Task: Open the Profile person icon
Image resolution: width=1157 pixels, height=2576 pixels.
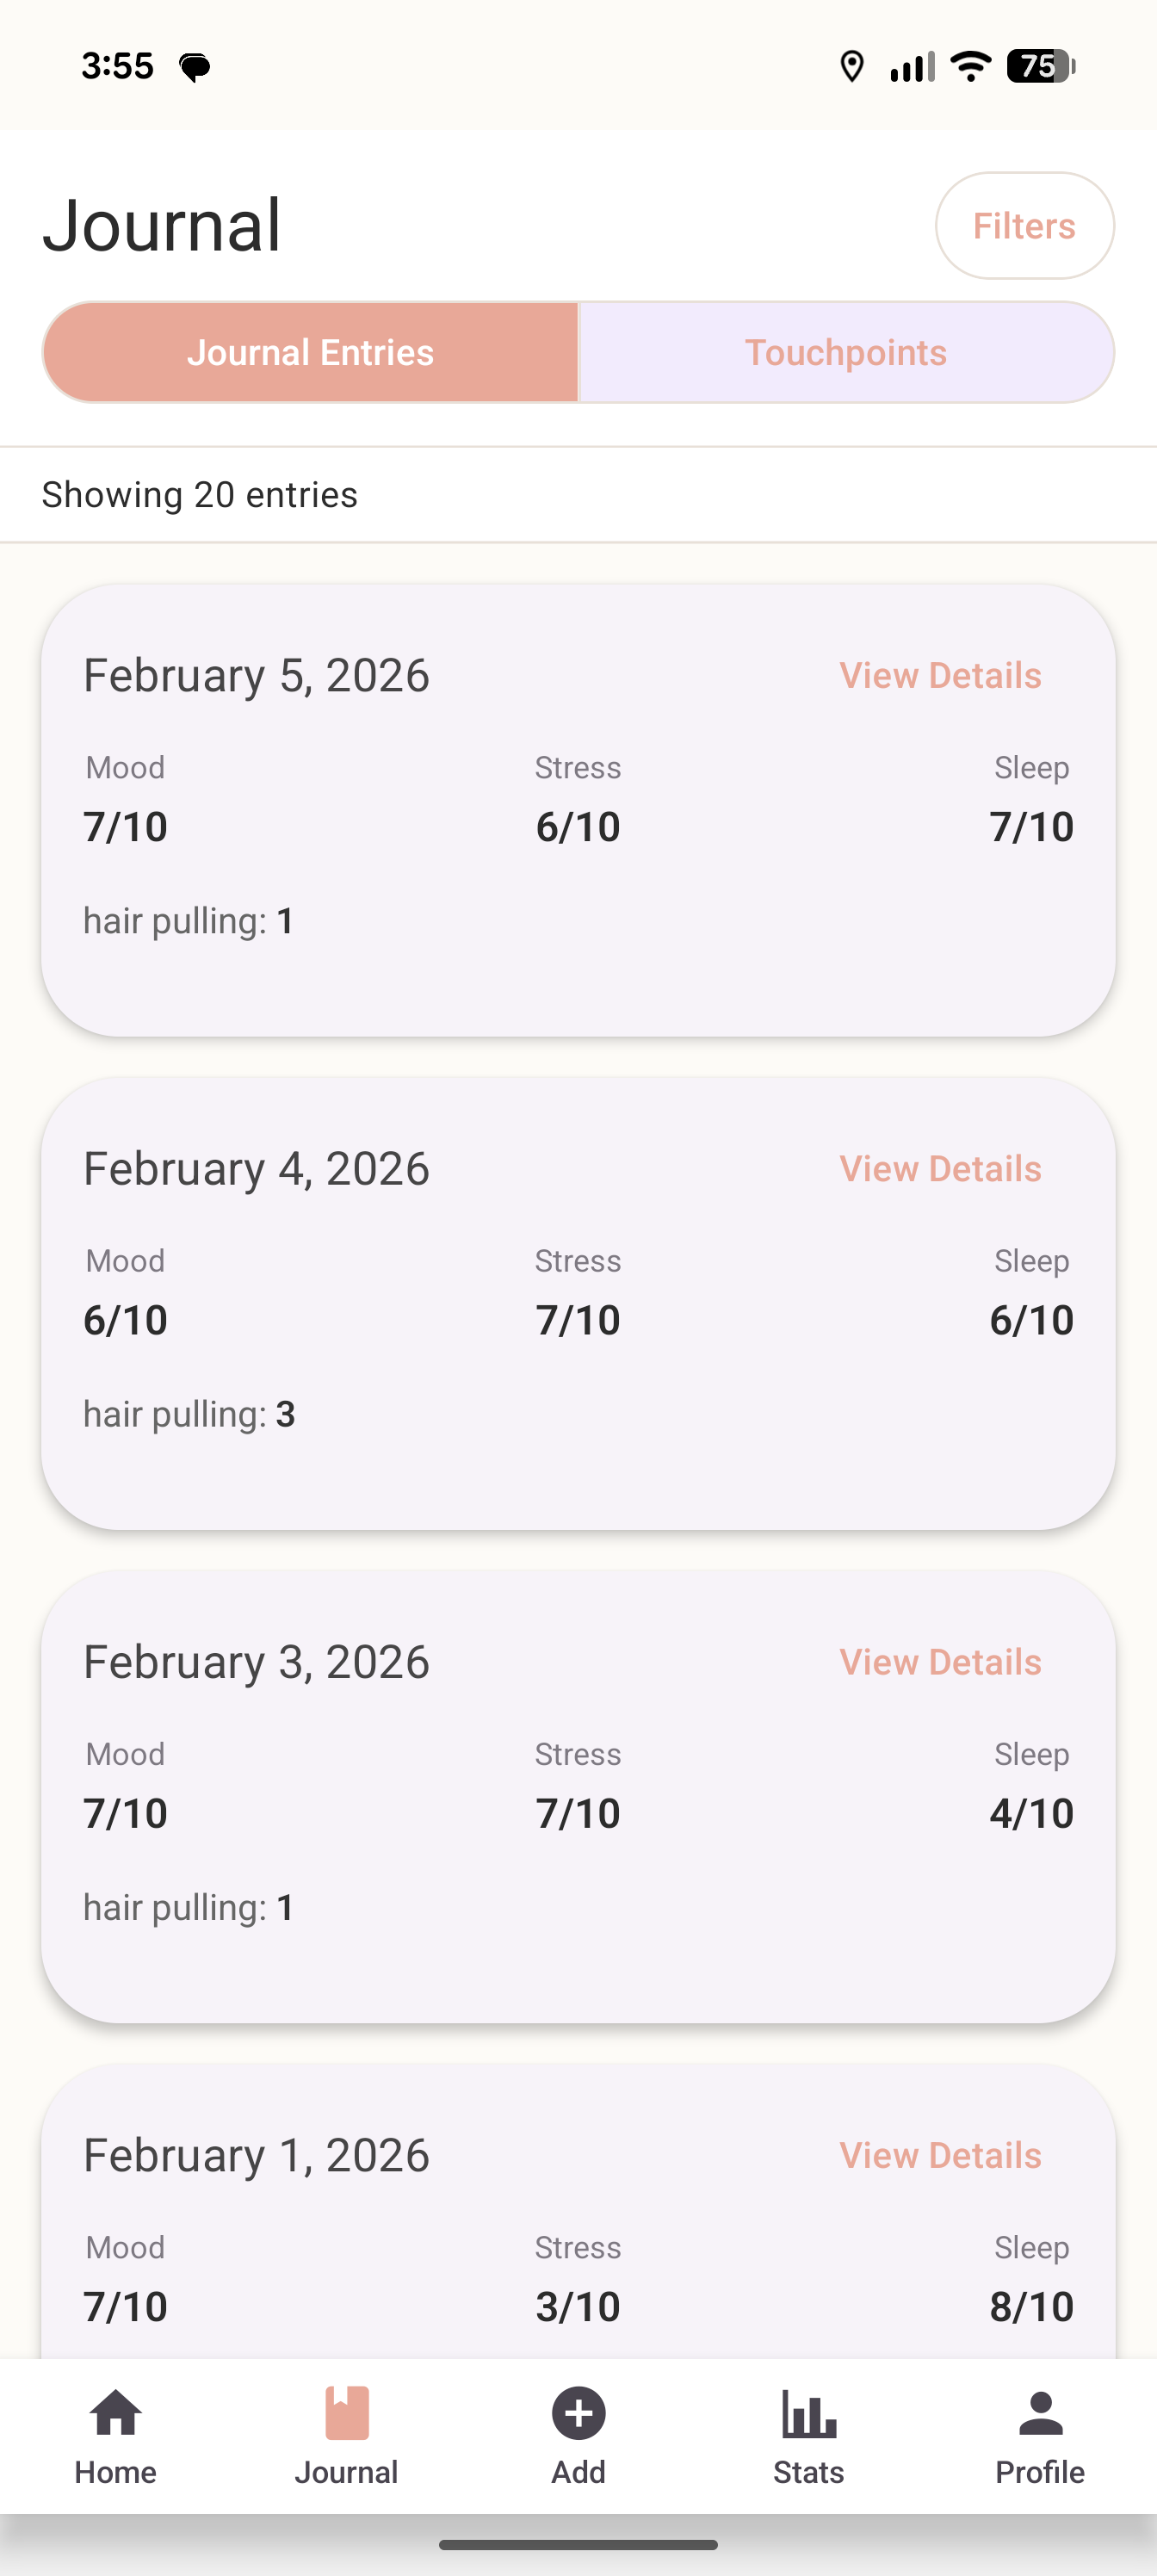Action: pyautogui.click(x=1039, y=2415)
